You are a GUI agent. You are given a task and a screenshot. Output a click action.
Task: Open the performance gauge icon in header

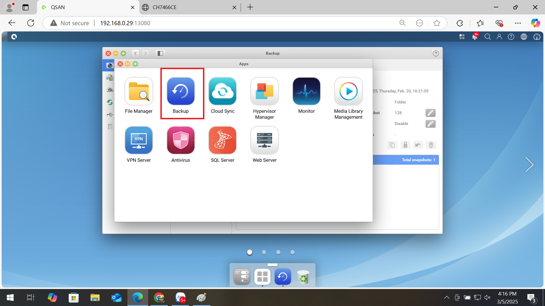click(536, 37)
